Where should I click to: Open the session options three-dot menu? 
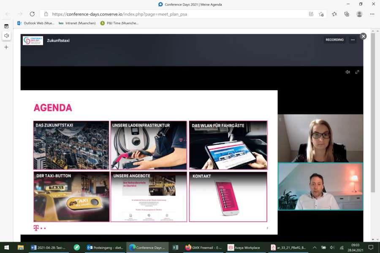[x=353, y=40]
